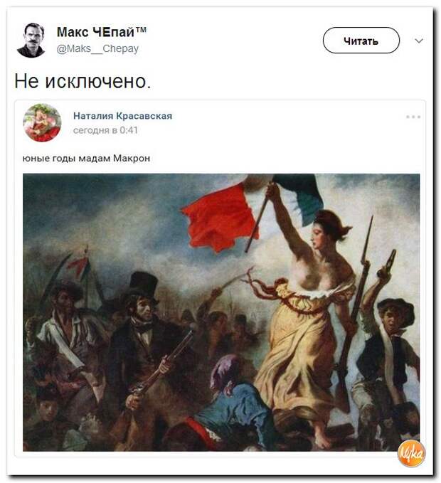Select caption юные годы мадам Макрон

[x=86, y=159]
